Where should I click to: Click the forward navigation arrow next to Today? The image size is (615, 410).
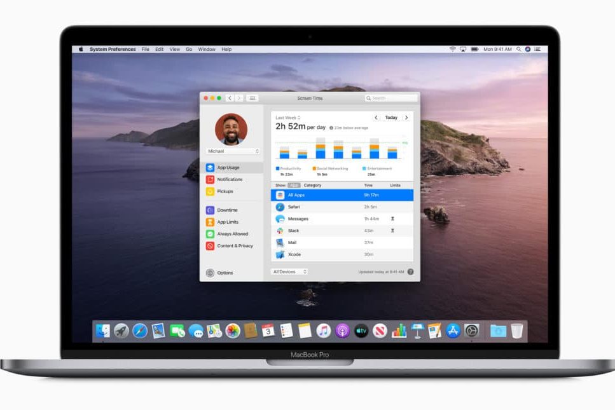405,118
